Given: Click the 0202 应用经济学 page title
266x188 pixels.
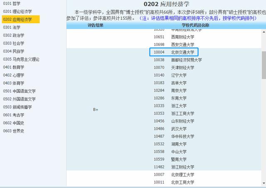Looking at the screenshot, I should point(166,4).
